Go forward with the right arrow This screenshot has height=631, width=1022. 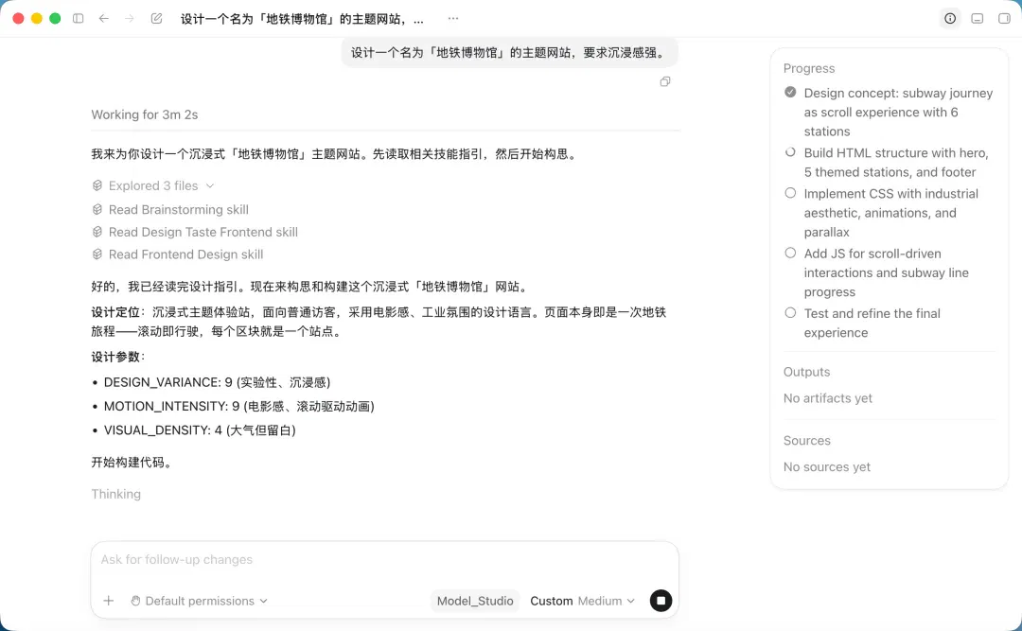(x=129, y=18)
